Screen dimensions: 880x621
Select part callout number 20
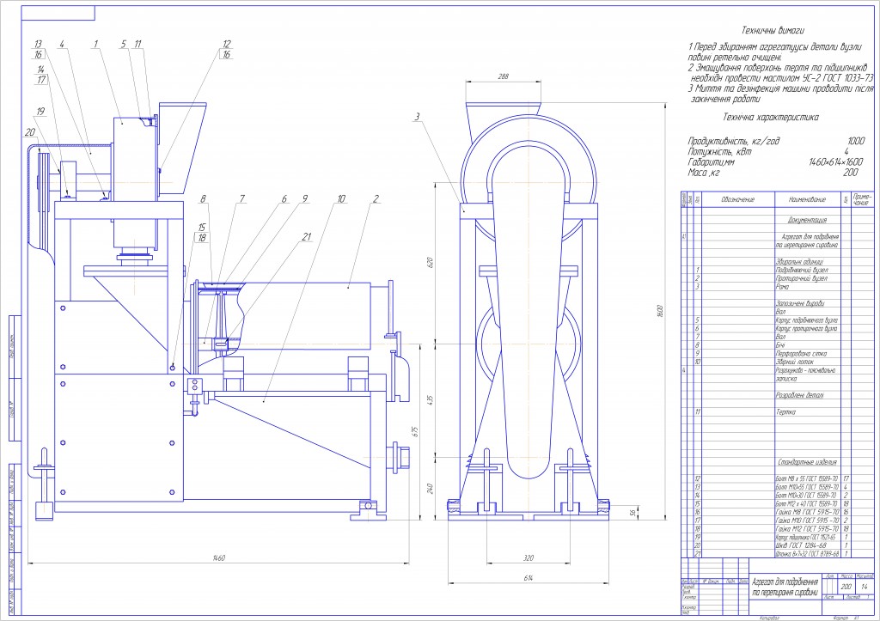[32, 133]
